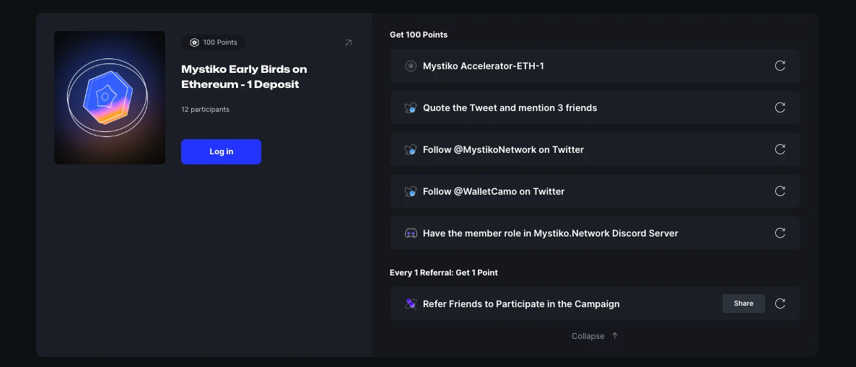The width and height of the screenshot is (856, 367).
Task: Refresh the Discord member role task
Action: (779, 233)
